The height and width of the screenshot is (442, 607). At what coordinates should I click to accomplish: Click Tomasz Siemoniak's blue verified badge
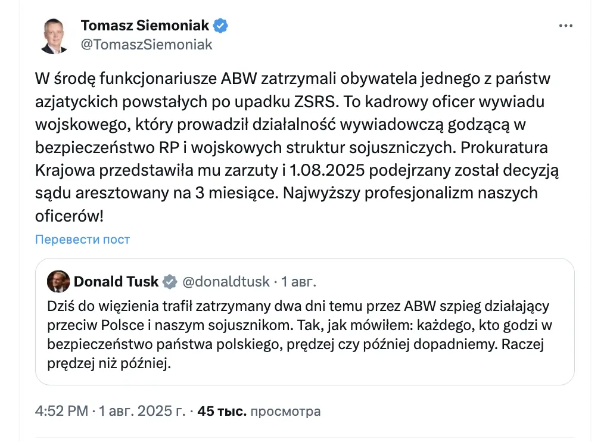(220, 26)
